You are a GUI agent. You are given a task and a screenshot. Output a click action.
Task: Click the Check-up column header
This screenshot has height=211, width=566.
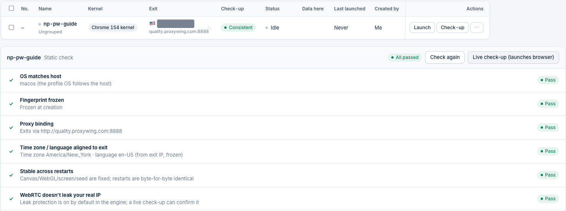[232, 8]
